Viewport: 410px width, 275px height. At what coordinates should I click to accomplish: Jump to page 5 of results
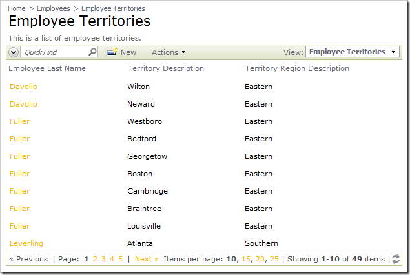120,259
